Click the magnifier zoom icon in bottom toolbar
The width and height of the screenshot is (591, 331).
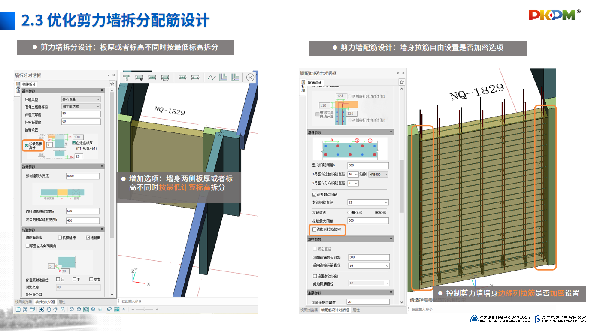[x=63, y=309]
